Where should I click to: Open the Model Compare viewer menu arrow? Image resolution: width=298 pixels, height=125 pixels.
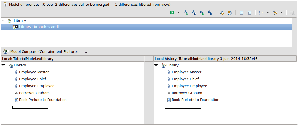[86, 52]
